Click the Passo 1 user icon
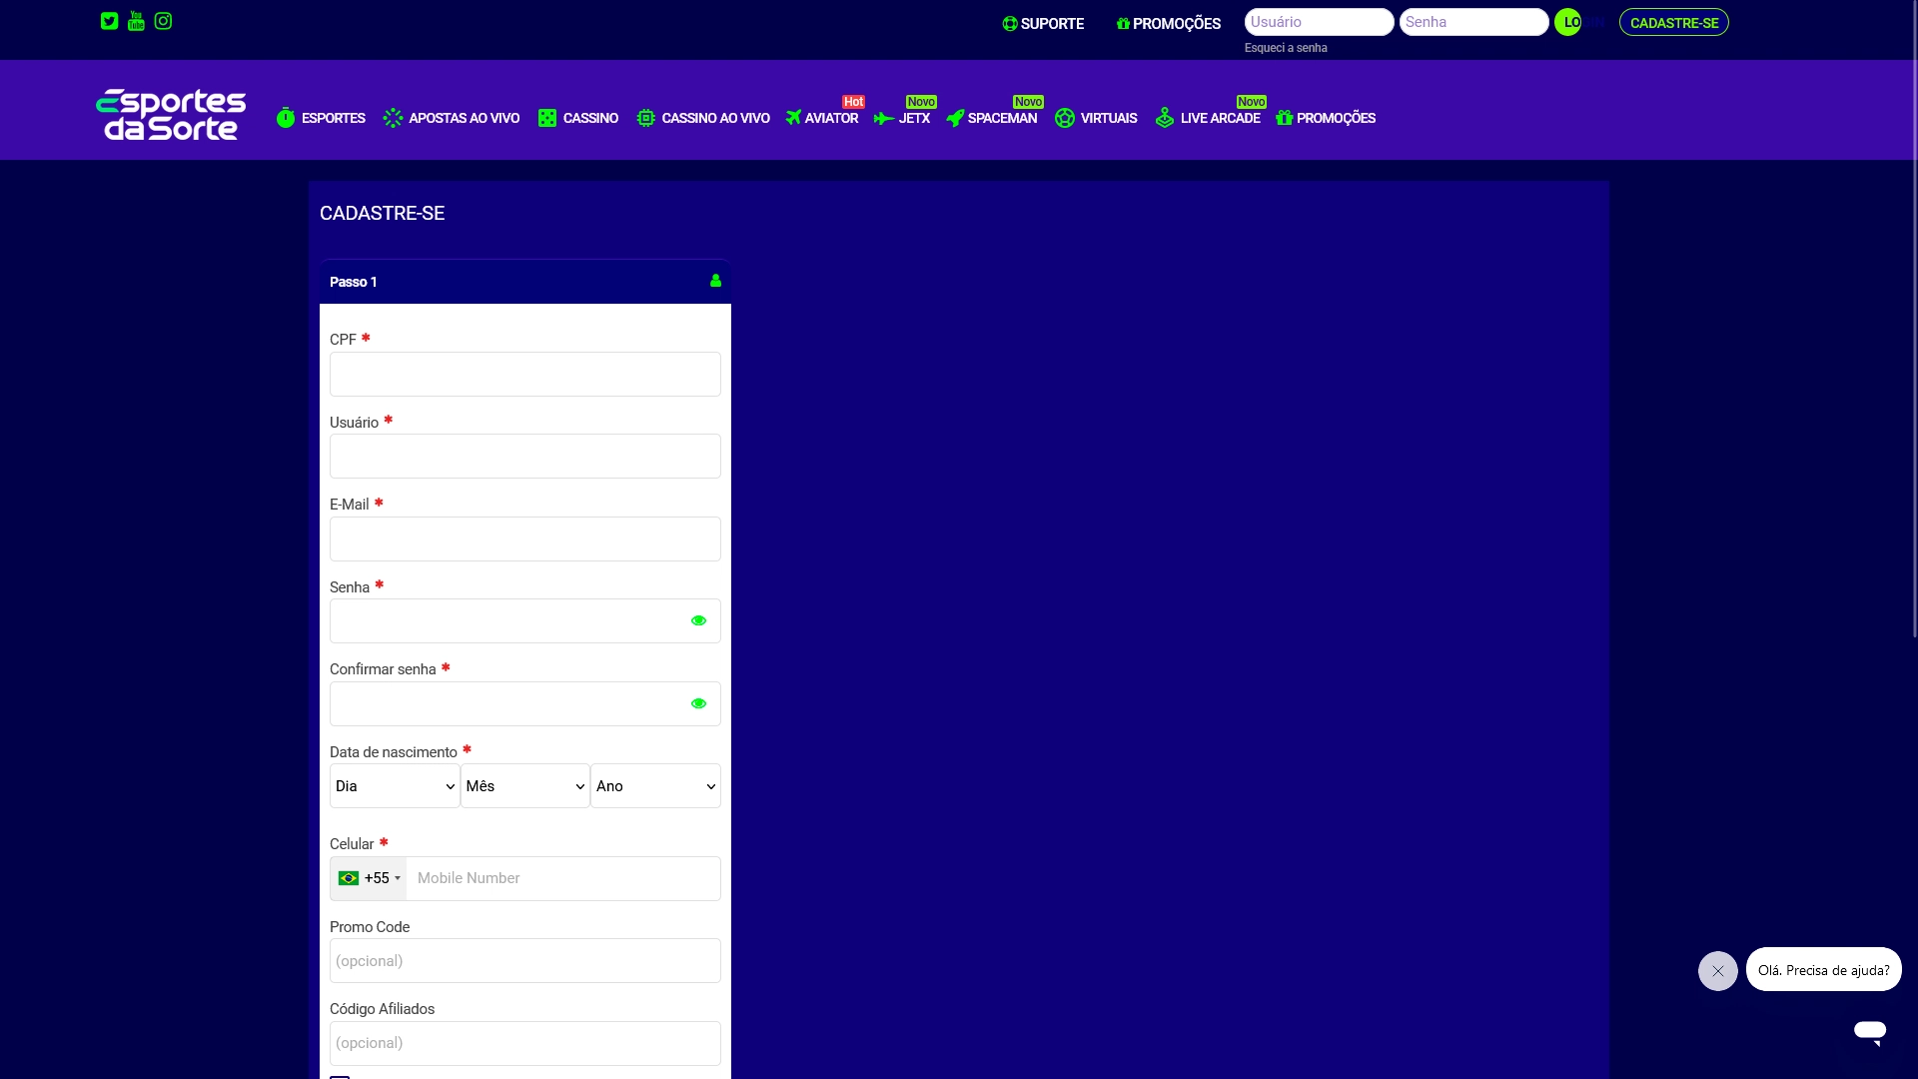Image resolution: width=1918 pixels, height=1079 pixels. click(715, 281)
